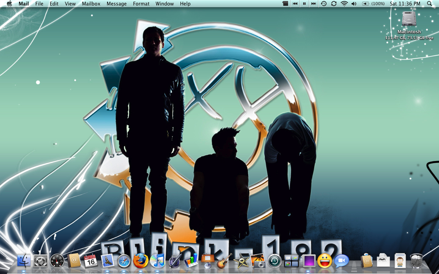This screenshot has width=439, height=274.
Task: Open the stack with cartoon character
Action: (x=400, y=261)
